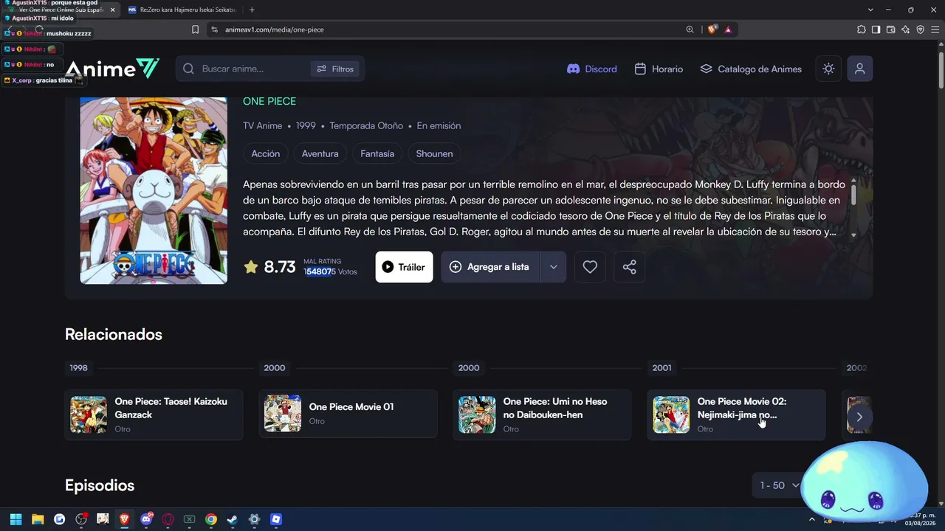Open the Opera browser taskbar icon

[x=168, y=519]
